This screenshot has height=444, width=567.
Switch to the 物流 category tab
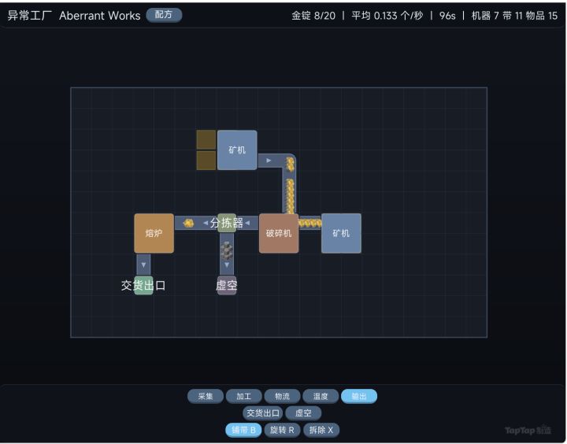coord(282,396)
